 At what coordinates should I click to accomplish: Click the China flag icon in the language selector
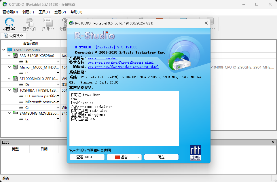coord(117,157)
